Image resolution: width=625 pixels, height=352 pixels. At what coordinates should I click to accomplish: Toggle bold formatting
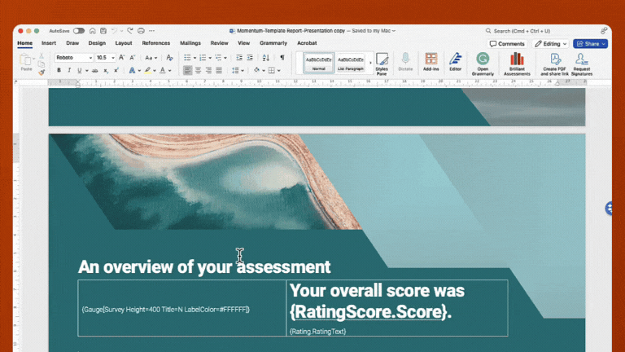59,70
